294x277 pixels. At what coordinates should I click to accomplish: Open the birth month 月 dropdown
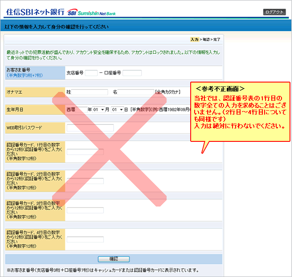[x=98, y=109]
